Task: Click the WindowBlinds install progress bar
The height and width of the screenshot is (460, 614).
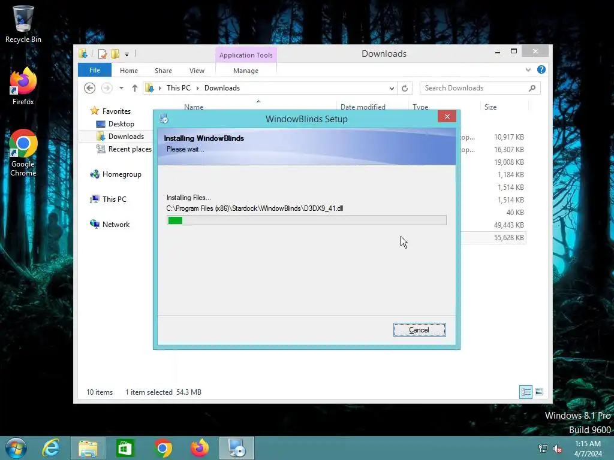Action: click(x=306, y=220)
